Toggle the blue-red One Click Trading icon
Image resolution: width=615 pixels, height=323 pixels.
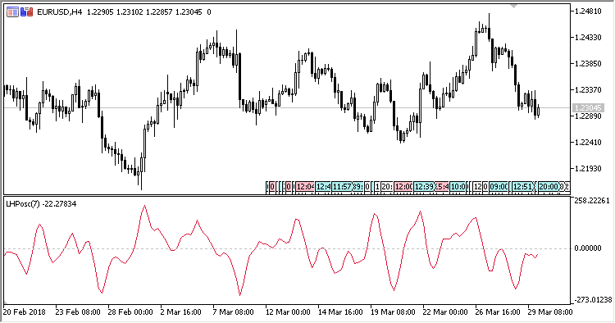(27, 12)
